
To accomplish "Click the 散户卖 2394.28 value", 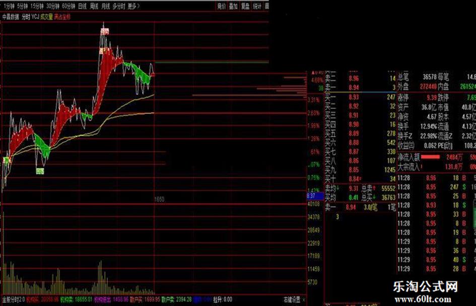I will 176,299.
